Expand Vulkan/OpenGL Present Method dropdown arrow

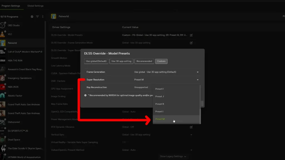[191, 150]
